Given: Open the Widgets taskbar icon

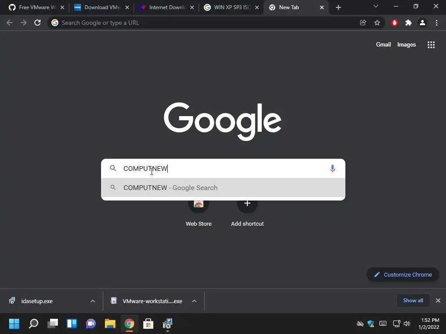Looking at the screenshot, I should click(x=72, y=324).
